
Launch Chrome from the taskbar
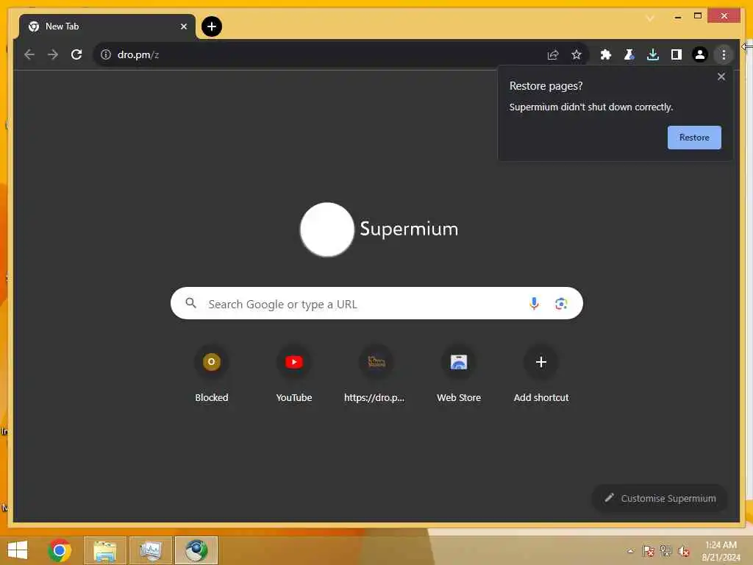(60, 550)
